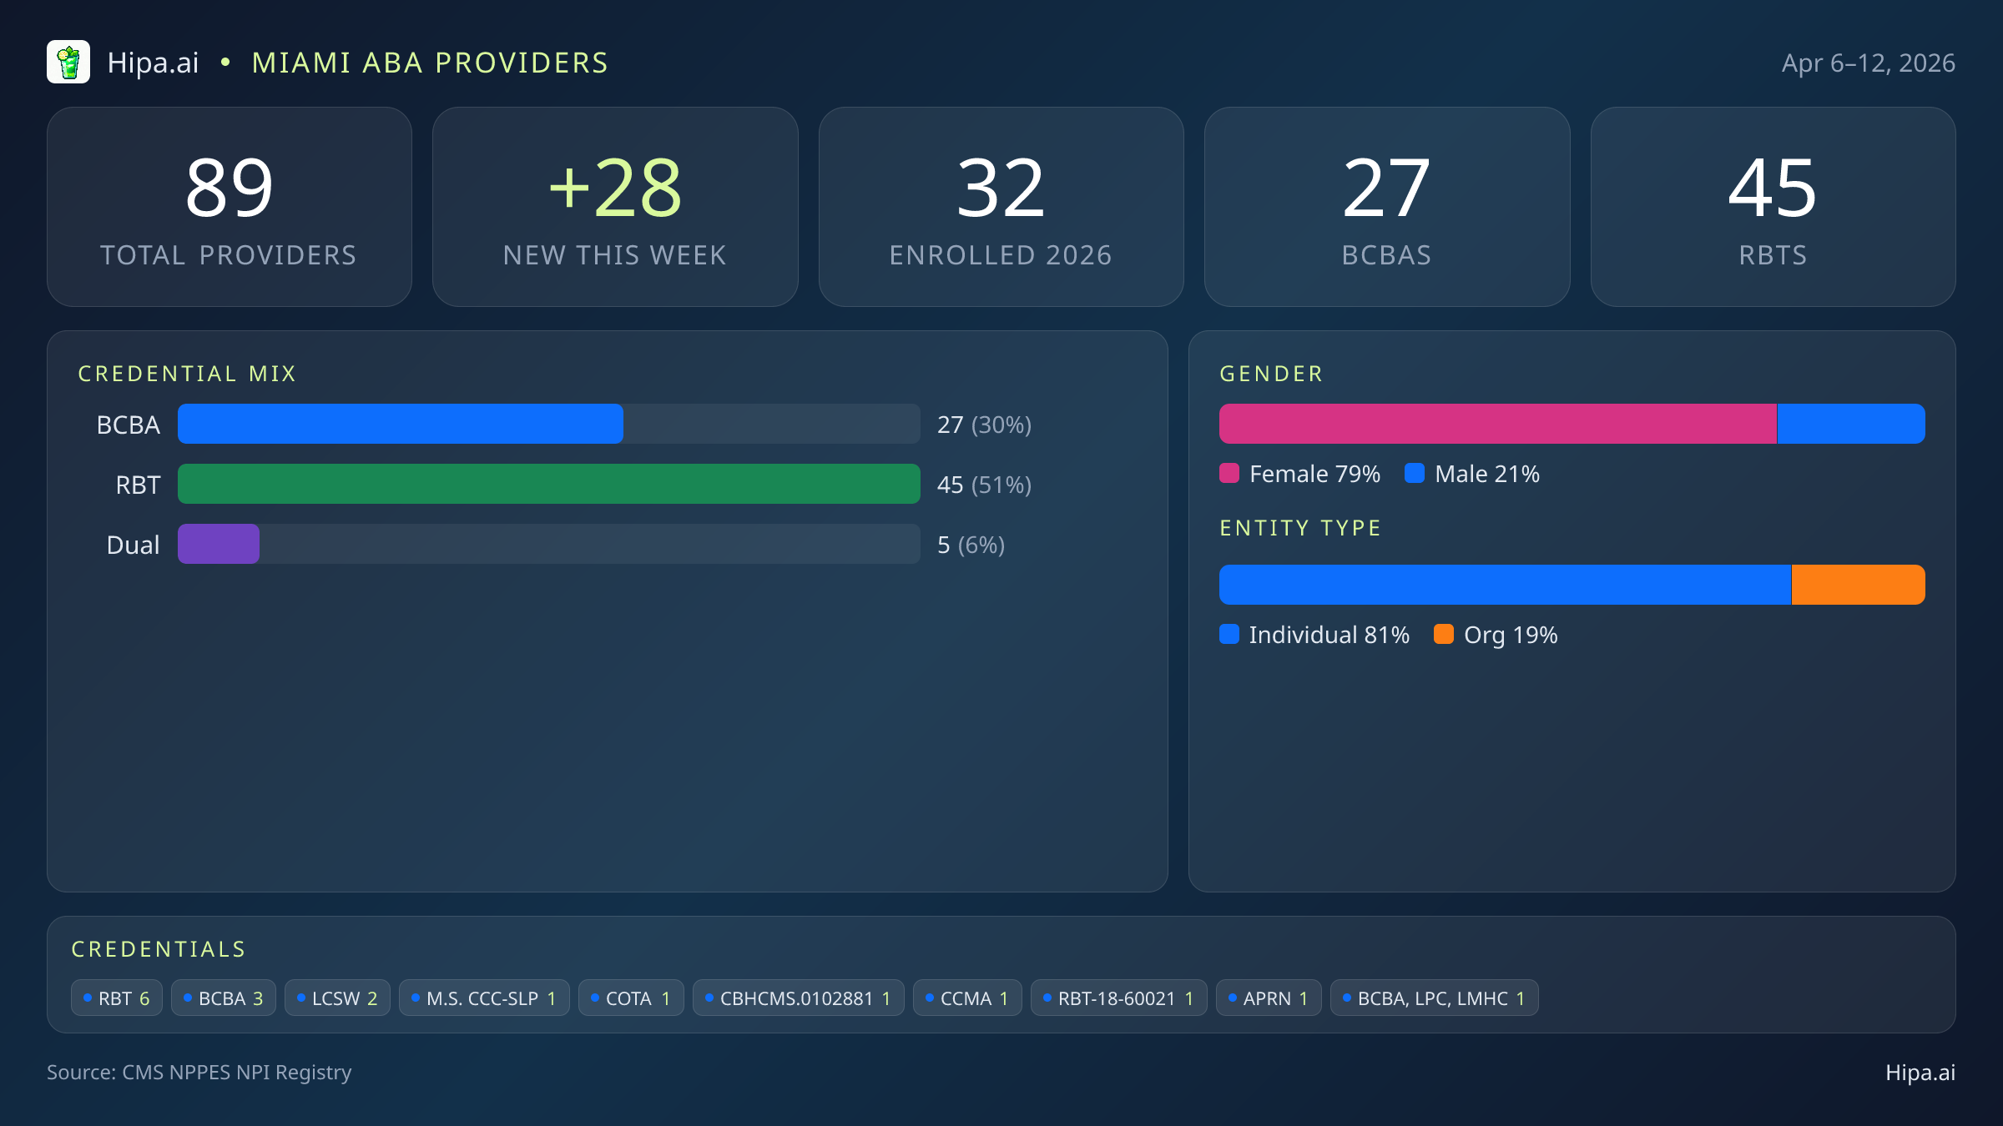Click the BCBA, LPC, LMHC tag
The height and width of the screenshot is (1126, 2003).
pyautogui.click(x=1434, y=998)
